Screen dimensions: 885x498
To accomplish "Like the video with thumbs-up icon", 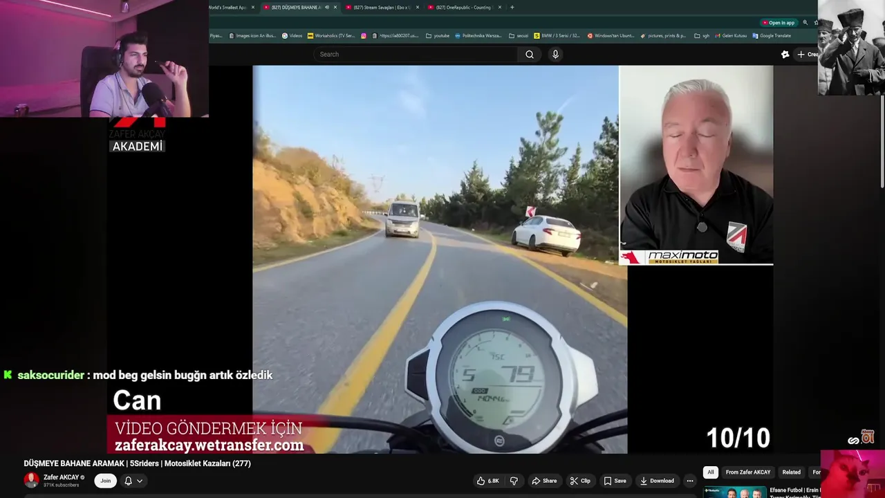I will coord(488,481).
